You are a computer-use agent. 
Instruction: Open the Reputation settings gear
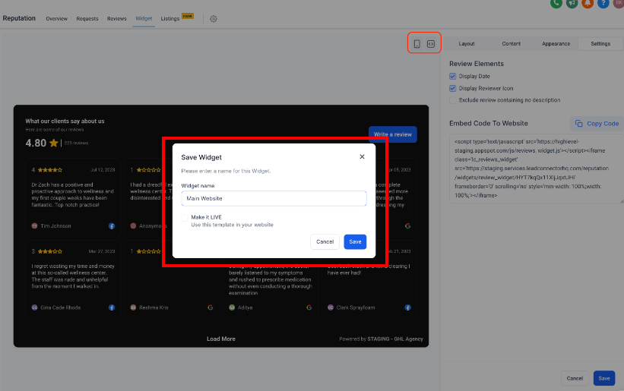tap(214, 19)
